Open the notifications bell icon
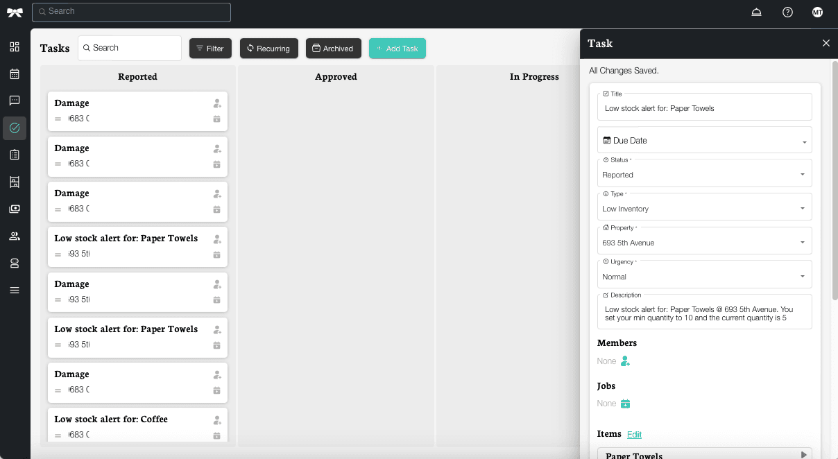 tap(756, 12)
